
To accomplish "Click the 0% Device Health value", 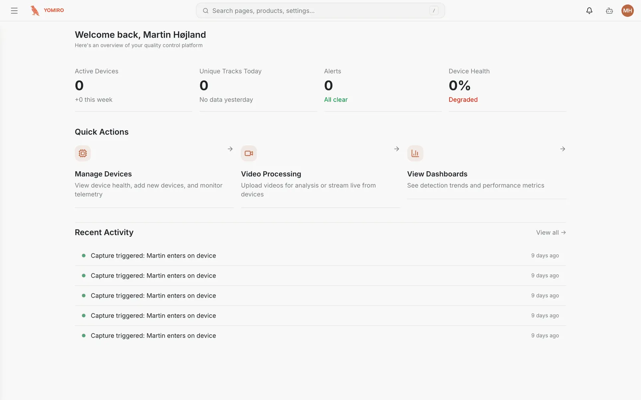I will pos(460,86).
